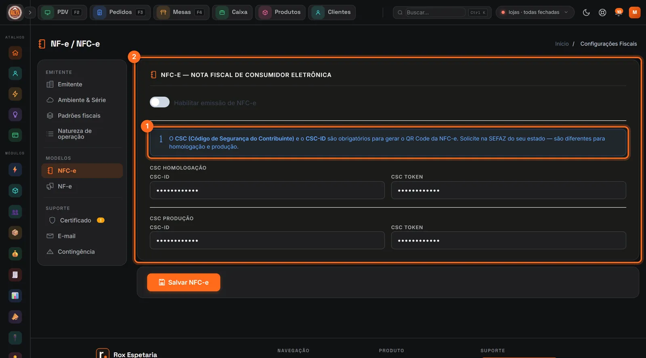The image size is (646, 358).
Task: Click the Início breadcrumb link
Action: pos(562,44)
